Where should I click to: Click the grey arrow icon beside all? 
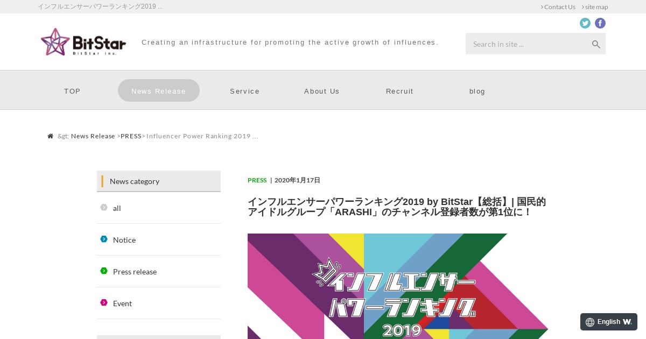click(104, 207)
